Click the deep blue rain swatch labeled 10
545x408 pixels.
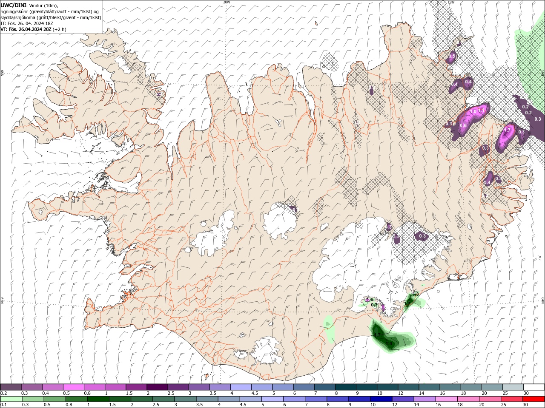point(381,399)
